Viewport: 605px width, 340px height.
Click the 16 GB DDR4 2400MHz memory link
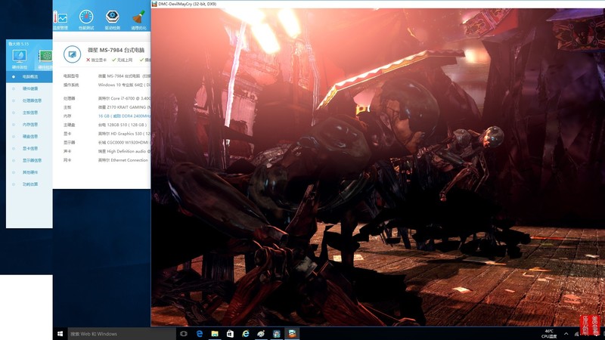124,116
